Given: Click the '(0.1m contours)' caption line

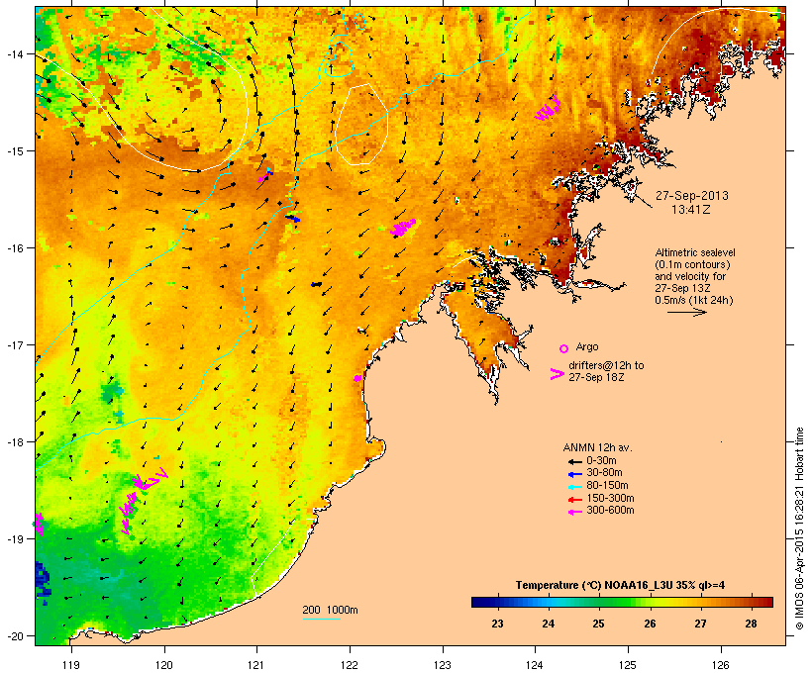Looking at the screenshot, I should click(x=692, y=264).
